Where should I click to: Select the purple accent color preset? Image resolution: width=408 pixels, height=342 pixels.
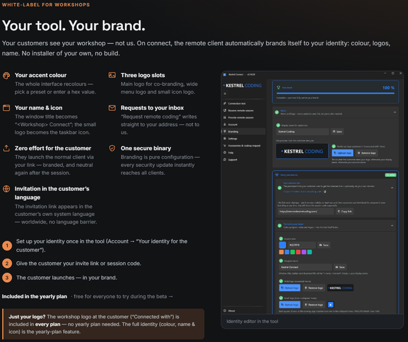pos(303,252)
